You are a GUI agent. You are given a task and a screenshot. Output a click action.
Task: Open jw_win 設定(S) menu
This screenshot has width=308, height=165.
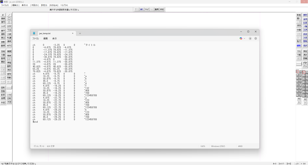click(x=44, y=5)
